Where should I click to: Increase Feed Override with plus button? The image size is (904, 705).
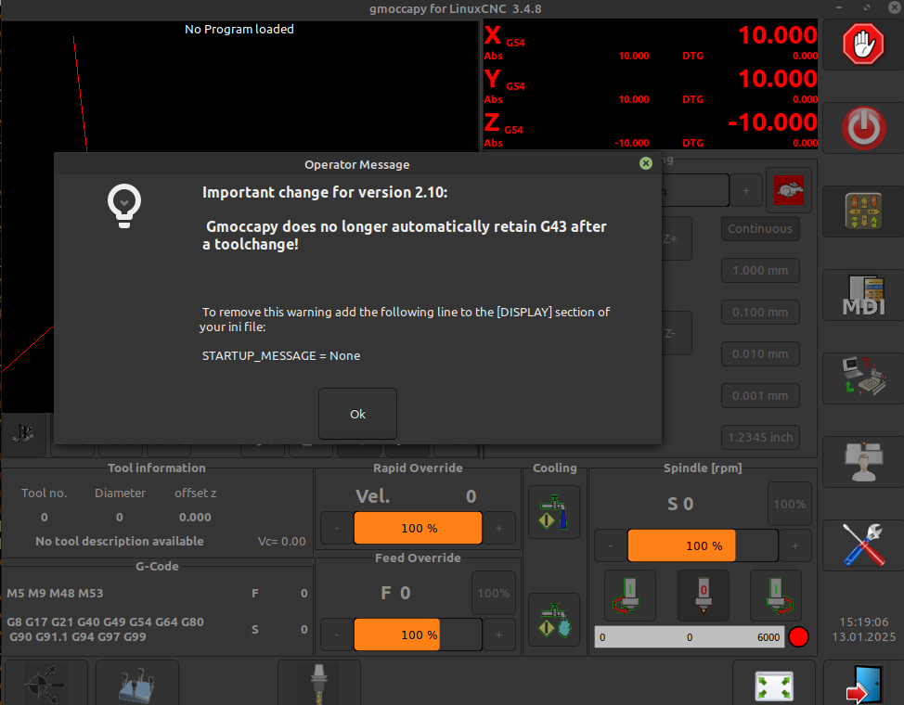(499, 634)
